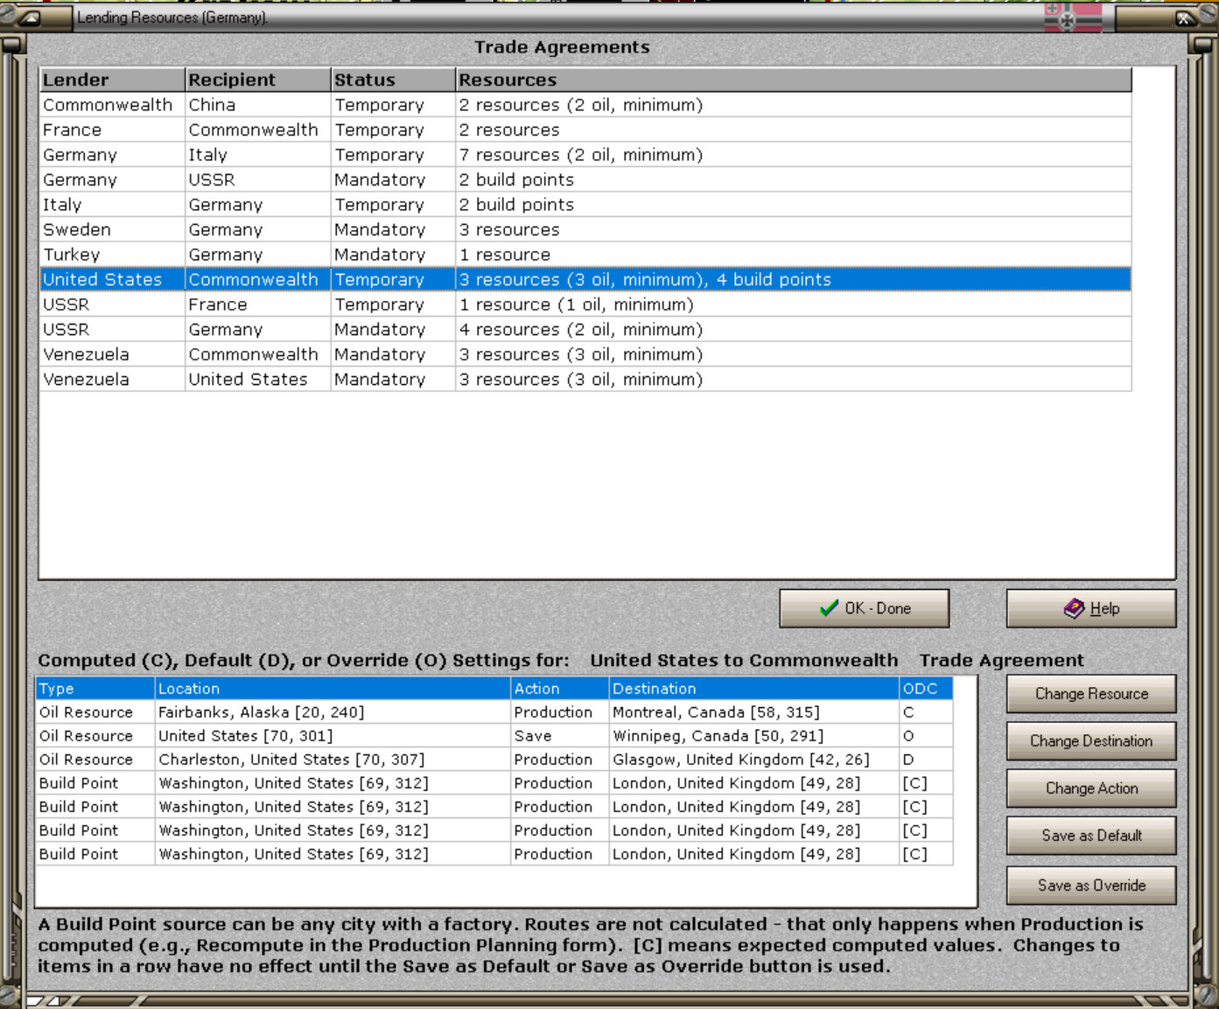
Task: Select France in the Recipient column
Action: 258,305
